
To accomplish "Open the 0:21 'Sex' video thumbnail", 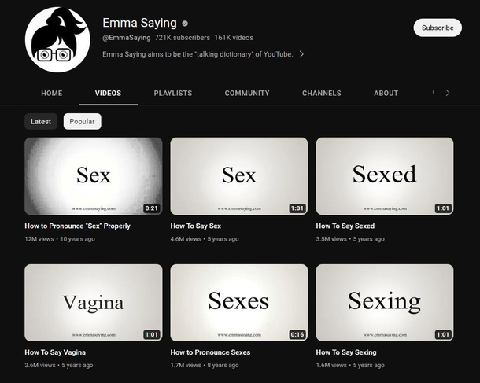I will [x=94, y=176].
